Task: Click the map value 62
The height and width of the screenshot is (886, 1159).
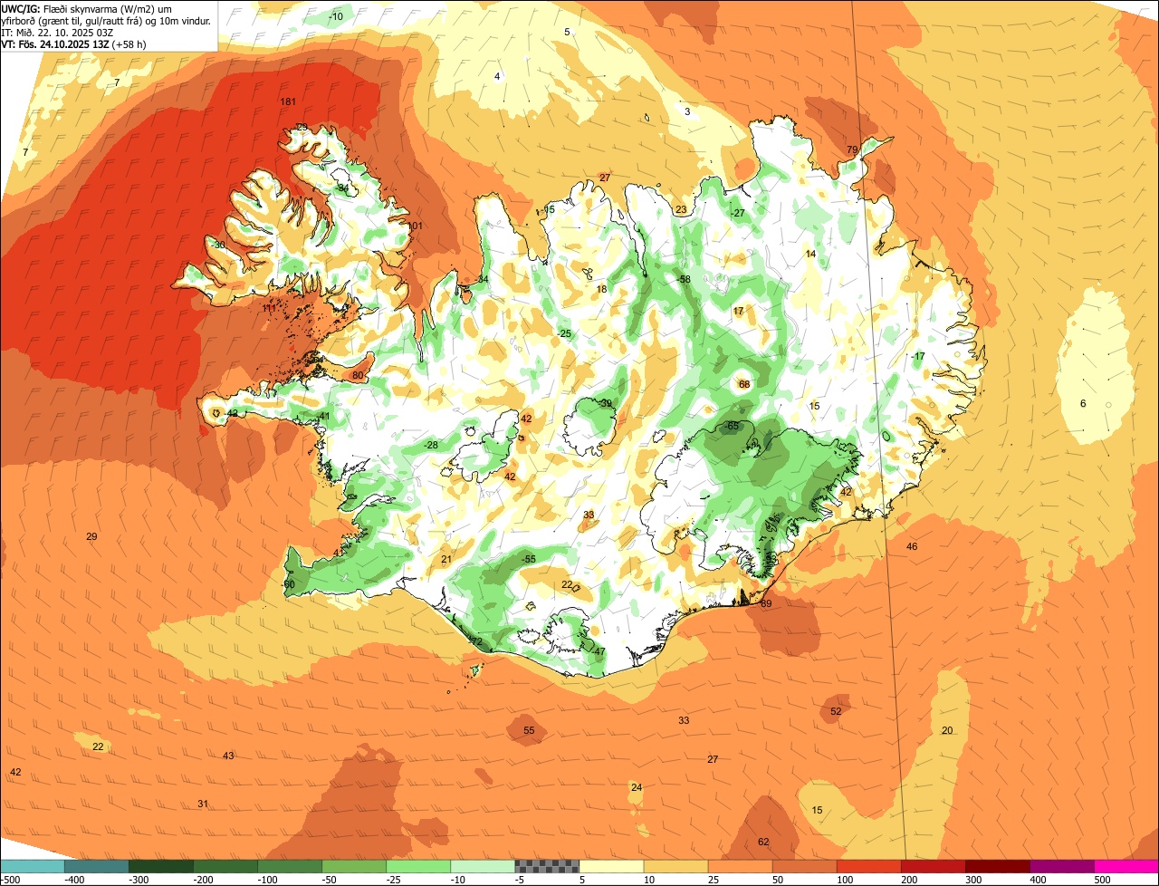Action: click(x=763, y=842)
